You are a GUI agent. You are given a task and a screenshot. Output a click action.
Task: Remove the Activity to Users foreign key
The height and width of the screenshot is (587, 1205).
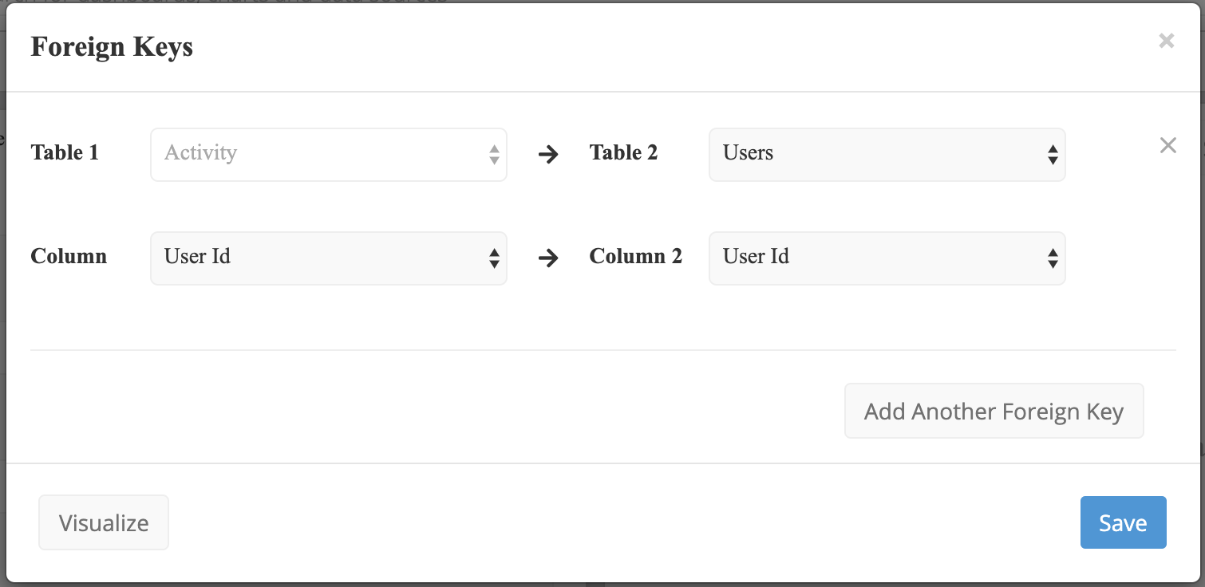[x=1167, y=145]
